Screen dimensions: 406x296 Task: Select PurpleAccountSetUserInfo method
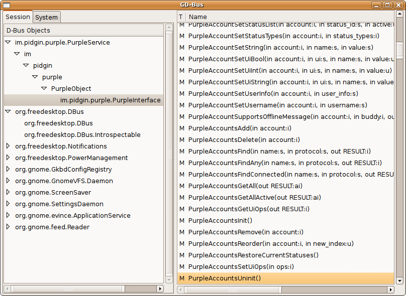tap(285, 94)
